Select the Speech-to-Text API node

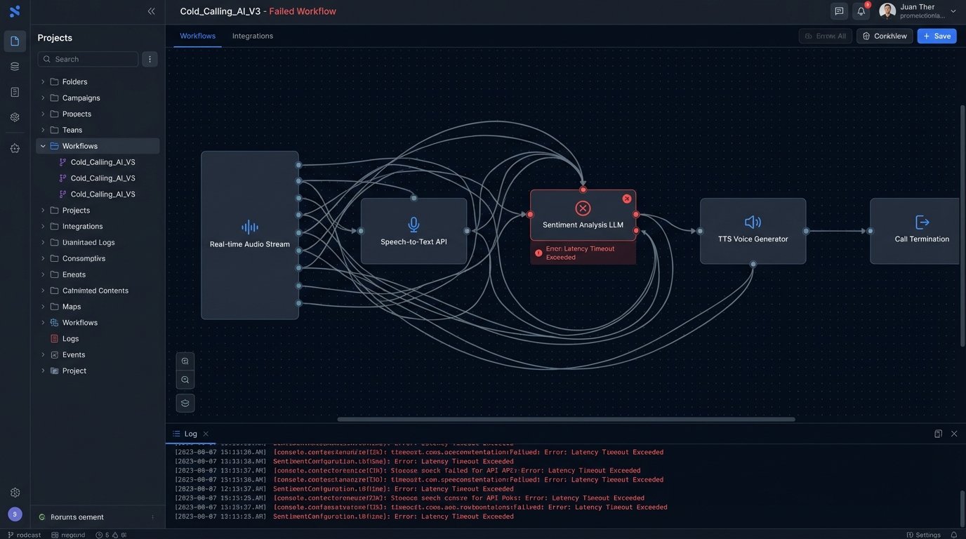pos(413,231)
